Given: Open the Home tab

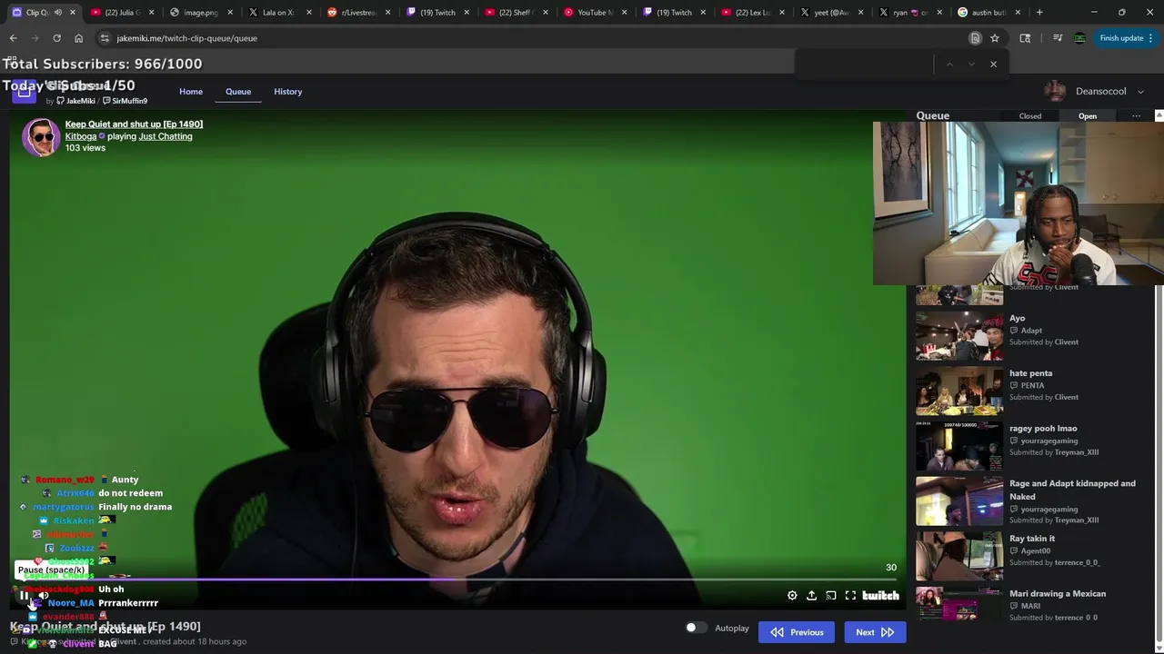Looking at the screenshot, I should pos(191,92).
